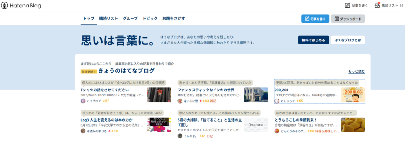Click the corn photo thumbnail

[353, 125]
